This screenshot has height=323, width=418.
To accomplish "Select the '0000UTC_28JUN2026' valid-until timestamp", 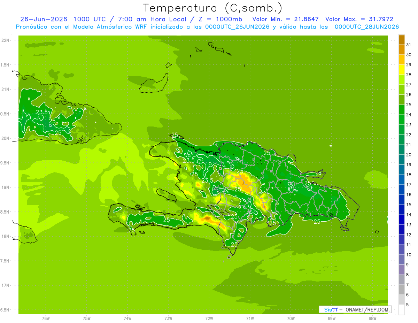I will (x=366, y=27).
